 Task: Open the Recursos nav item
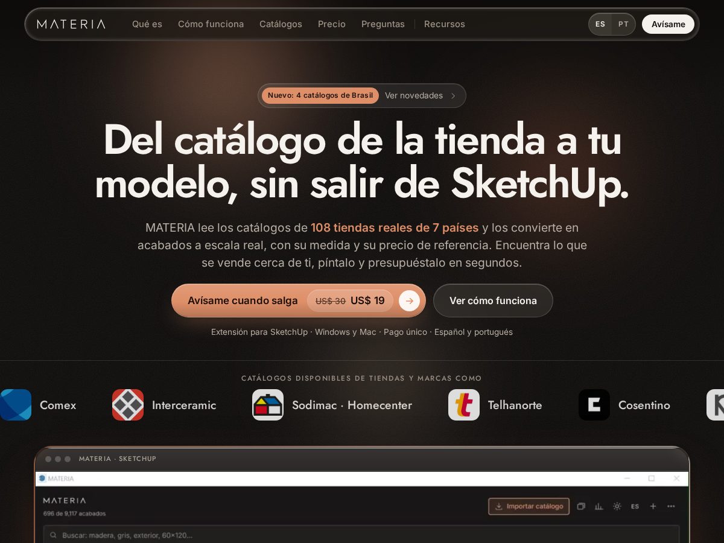445,24
